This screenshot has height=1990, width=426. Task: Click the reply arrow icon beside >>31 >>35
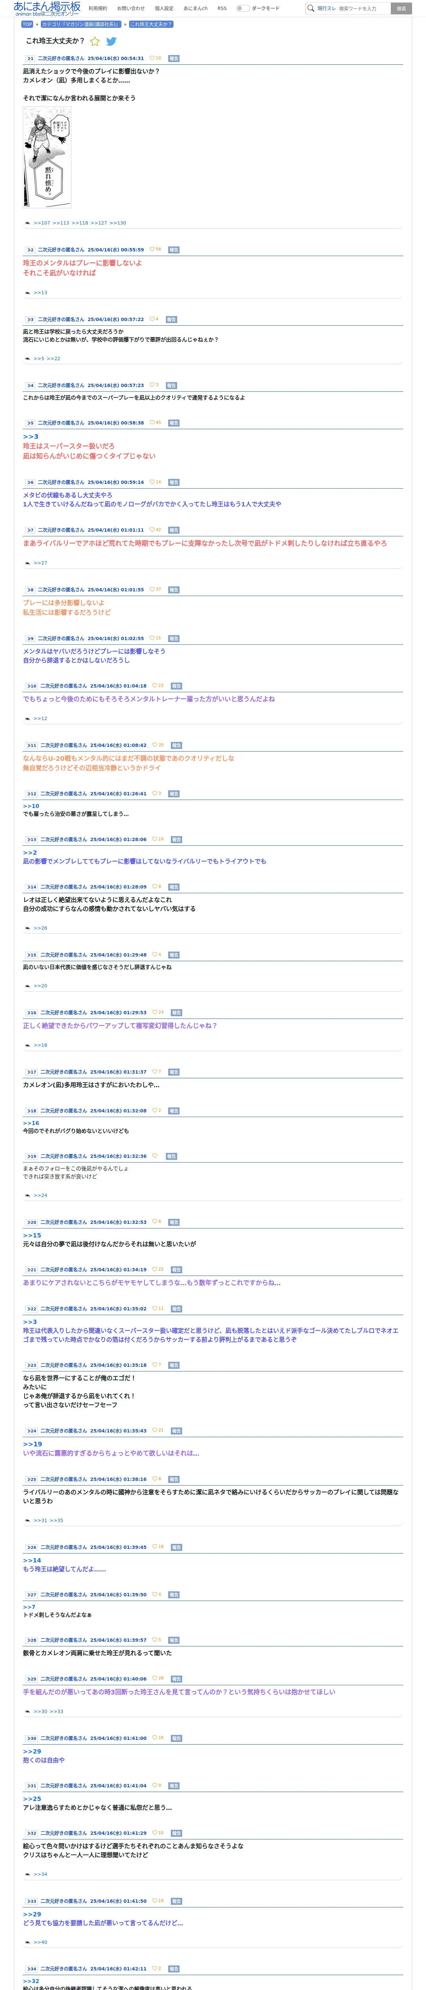pyautogui.click(x=28, y=1521)
